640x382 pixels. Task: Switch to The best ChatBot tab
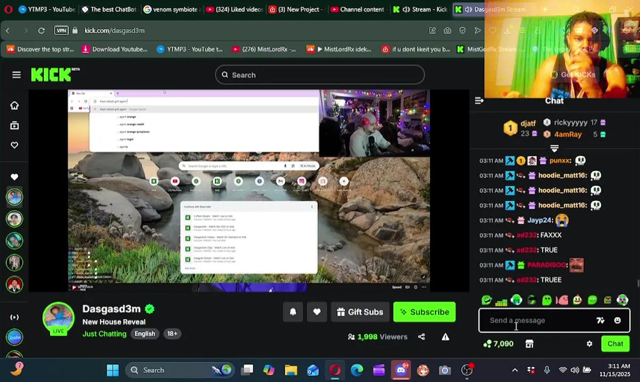(x=109, y=10)
